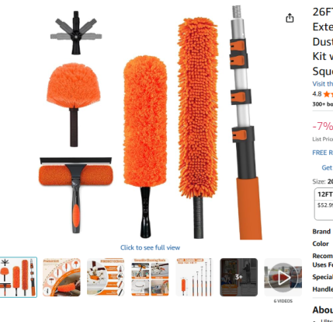Click the window squeegee in product image
This screenshot has height=322, width=333.
75,194
